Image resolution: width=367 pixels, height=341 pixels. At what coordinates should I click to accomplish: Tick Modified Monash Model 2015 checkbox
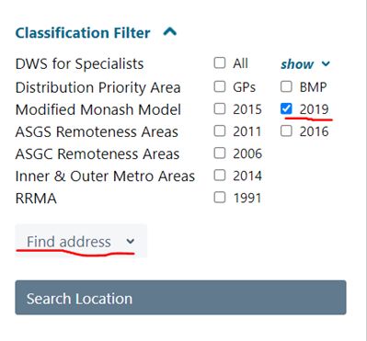click(220, 108)
